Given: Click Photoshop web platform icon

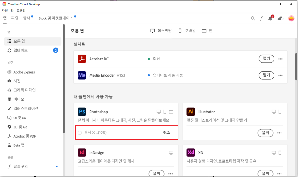Looking at the screenshot, I should [x=171, y=112].
